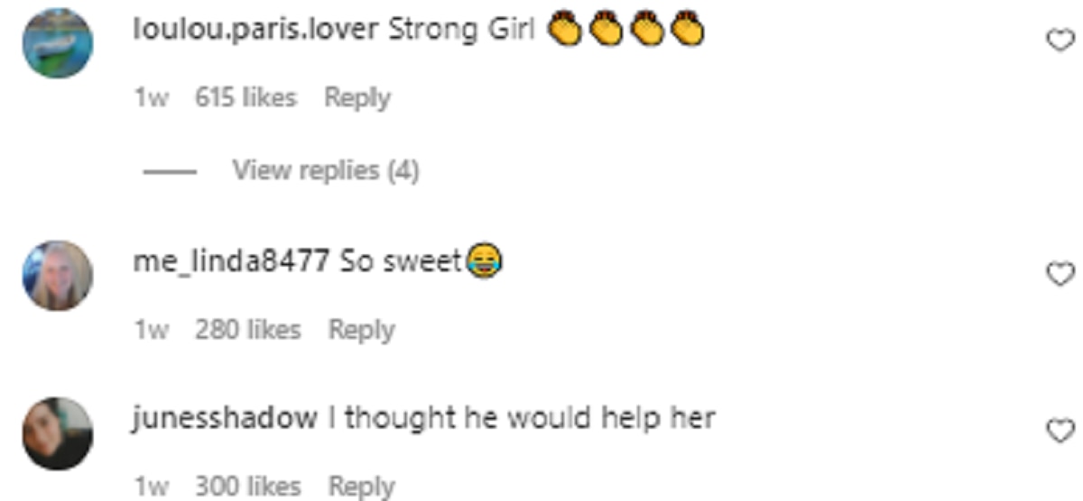Open me_linda8477's avatar photo

[x=58, y=276]
